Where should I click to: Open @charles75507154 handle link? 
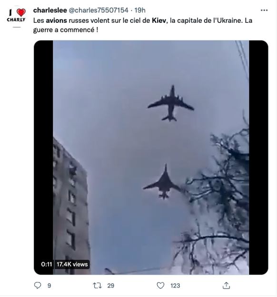(x=99, y=10)
